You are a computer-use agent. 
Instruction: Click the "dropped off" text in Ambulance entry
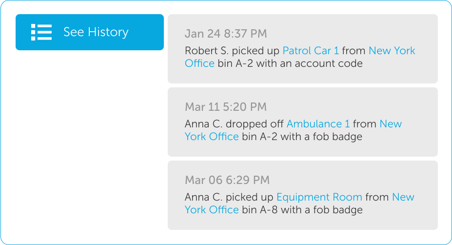[253, 124]
